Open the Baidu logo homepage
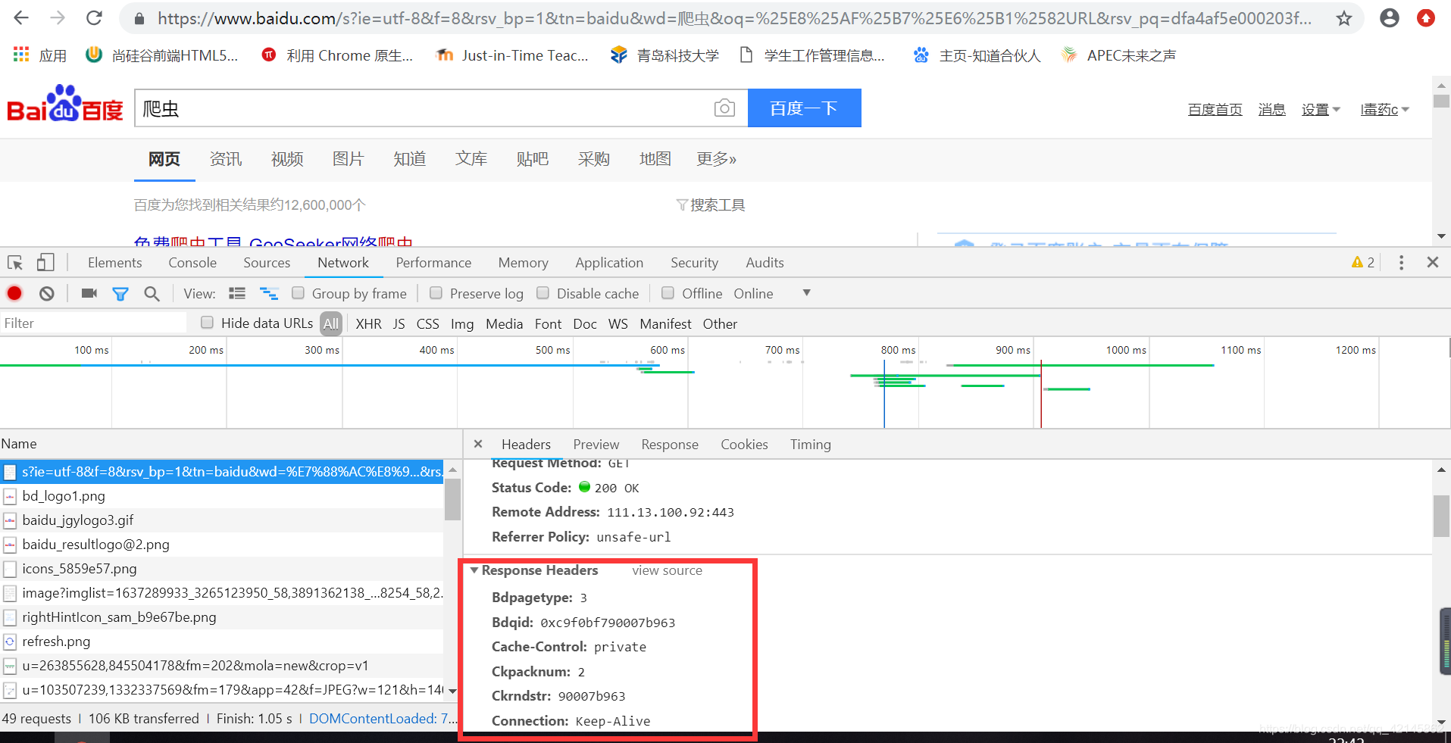Viewport: 1451px width, 743px height. [65, 105]
